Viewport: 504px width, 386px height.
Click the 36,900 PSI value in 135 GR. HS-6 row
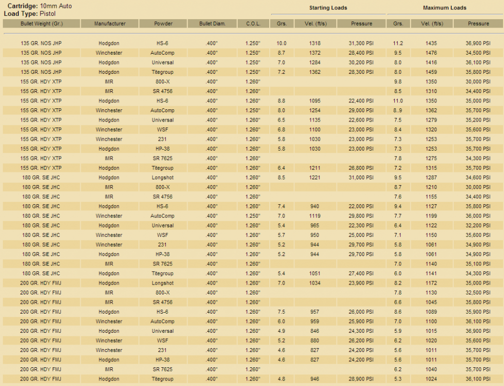(x=478, y=43)
